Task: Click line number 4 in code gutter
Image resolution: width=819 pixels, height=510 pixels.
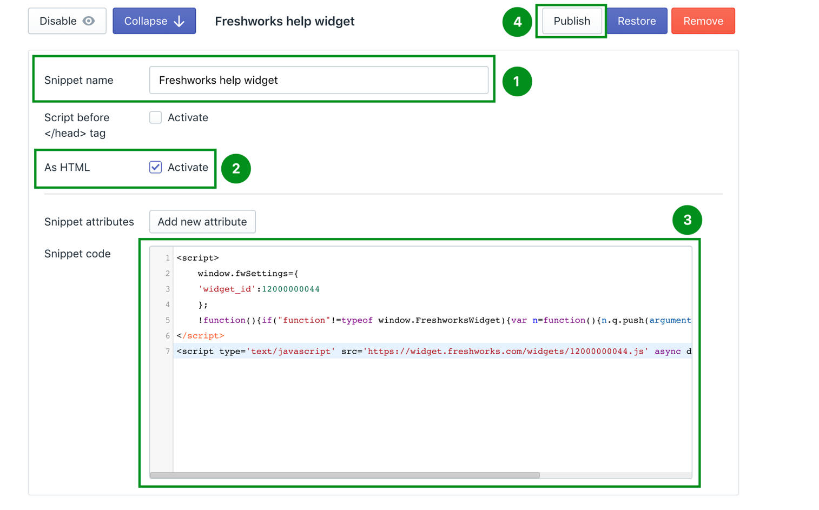Action: [168, 305]
